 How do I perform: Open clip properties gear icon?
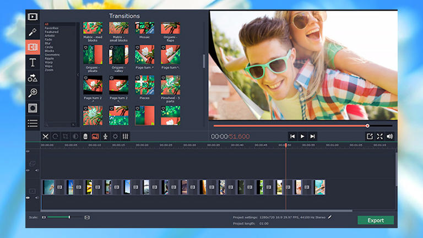115,137
